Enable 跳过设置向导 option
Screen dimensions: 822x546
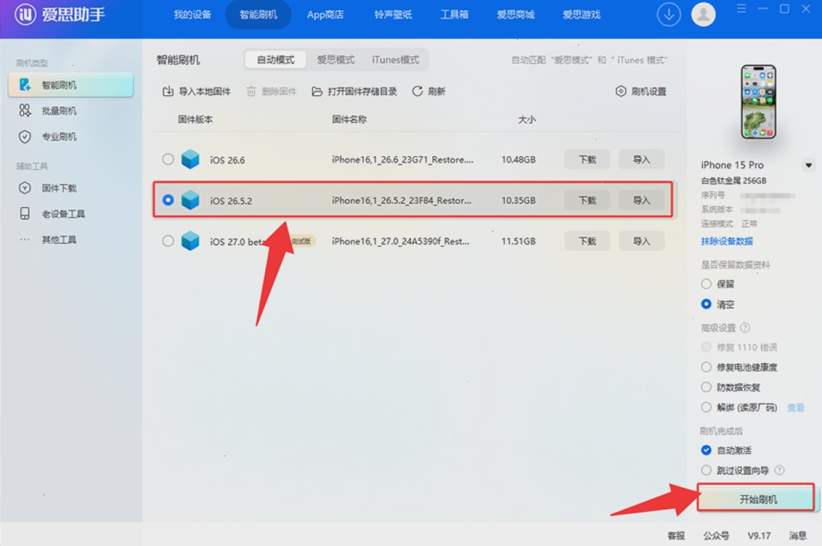(x=706, y=471)
